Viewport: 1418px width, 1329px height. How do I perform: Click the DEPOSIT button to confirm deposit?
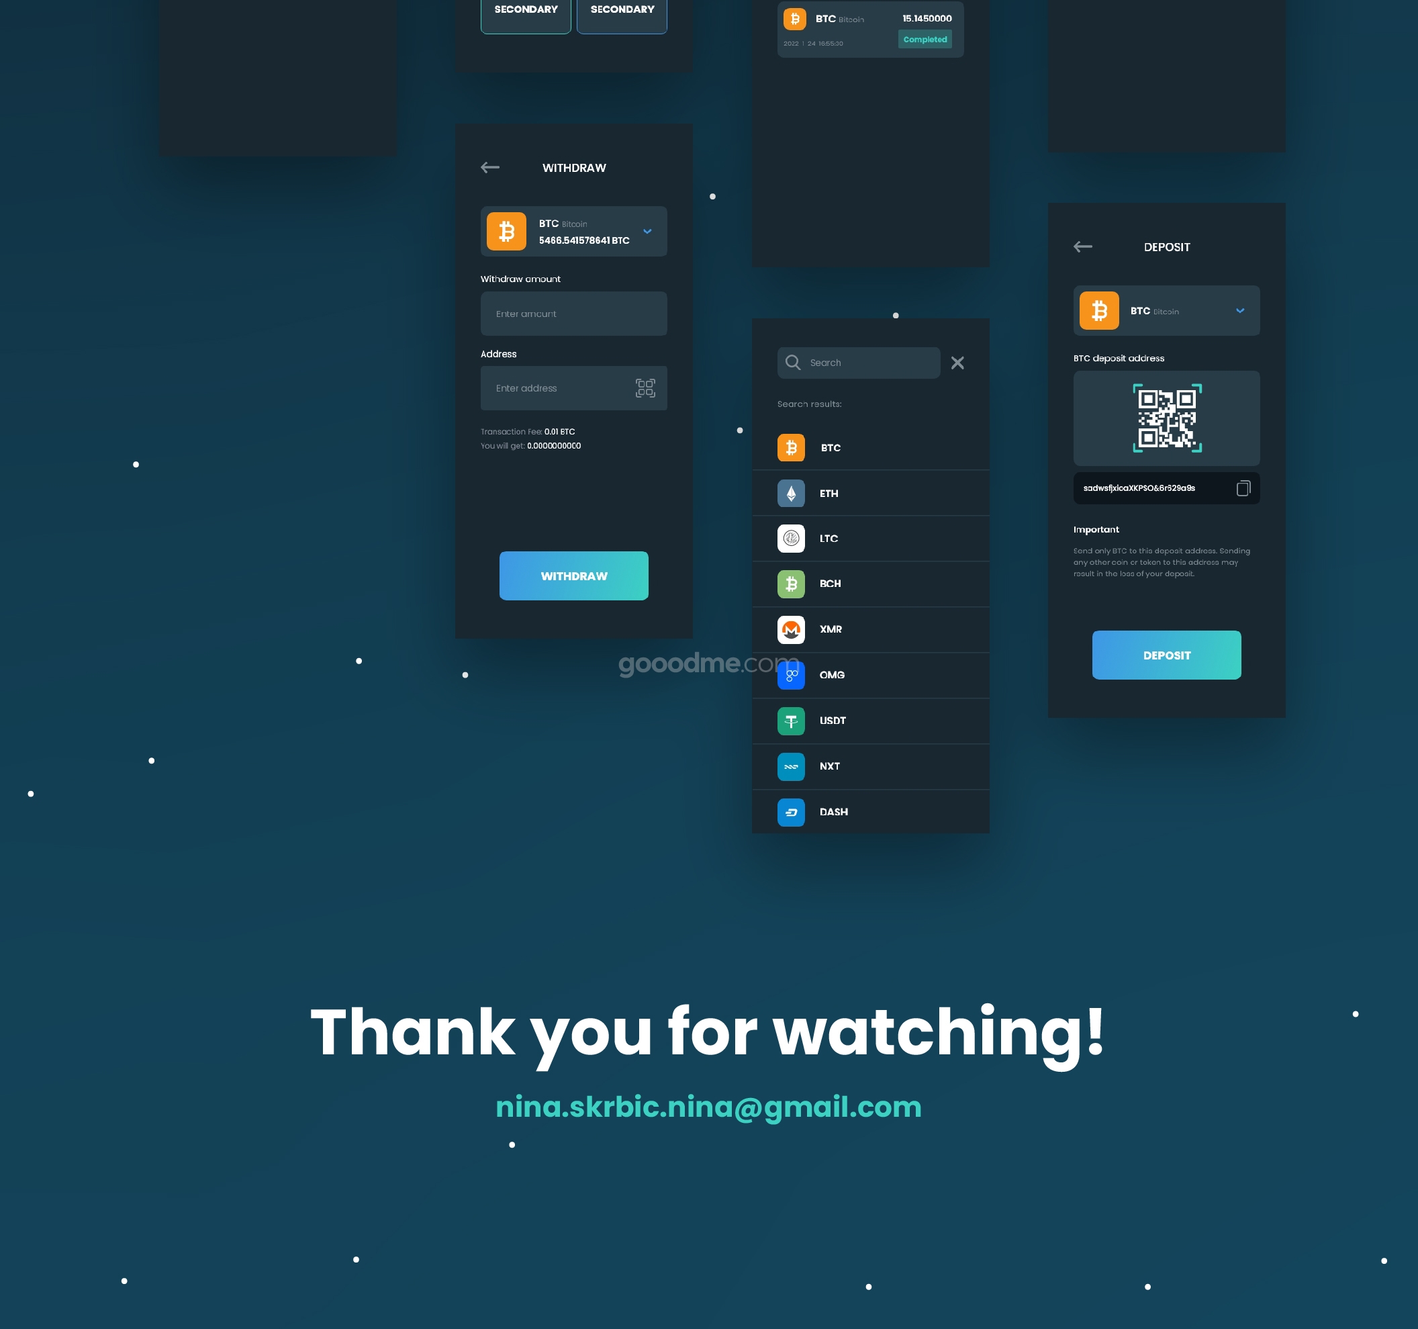(x=1166, y=655)
